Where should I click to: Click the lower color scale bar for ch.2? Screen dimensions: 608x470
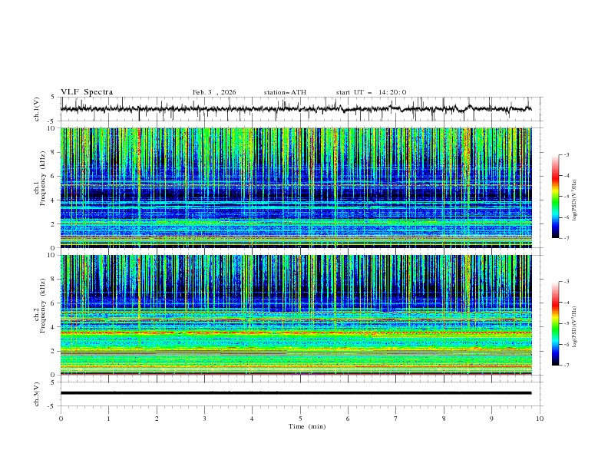555,323
